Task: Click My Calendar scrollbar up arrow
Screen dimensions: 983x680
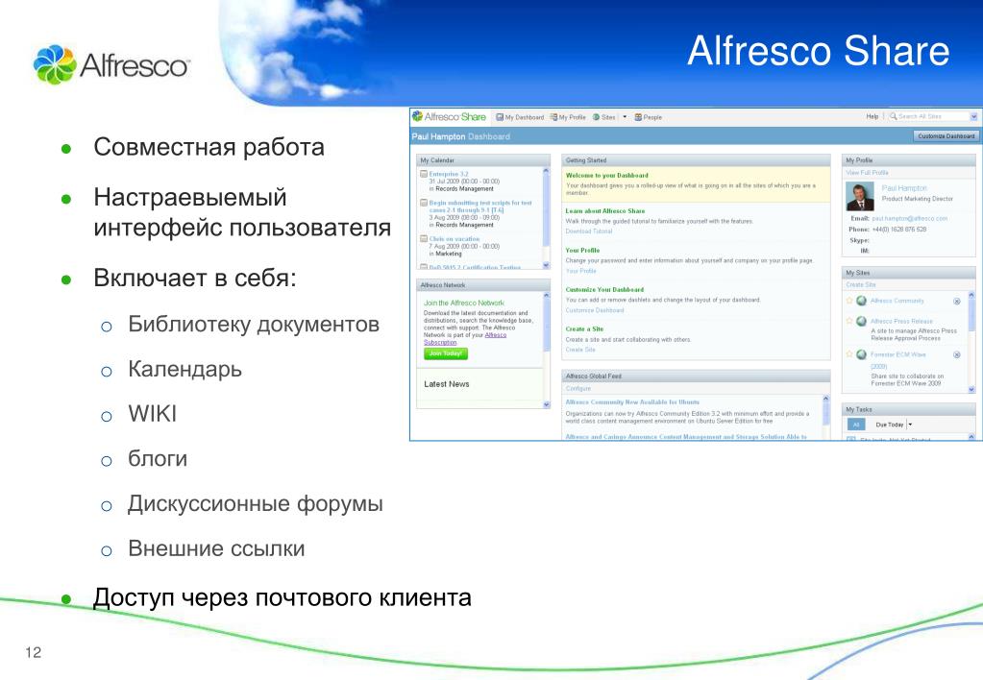Action: (546, 170)
